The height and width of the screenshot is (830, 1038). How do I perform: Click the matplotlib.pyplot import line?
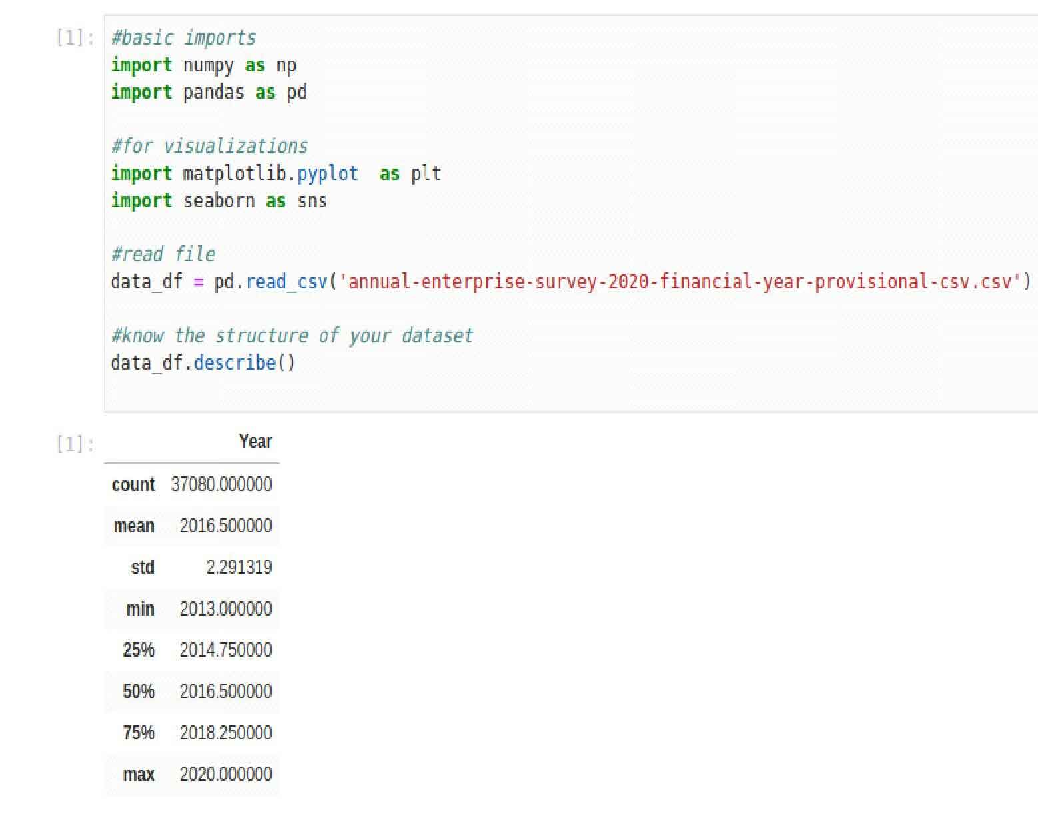click(276, 173)
